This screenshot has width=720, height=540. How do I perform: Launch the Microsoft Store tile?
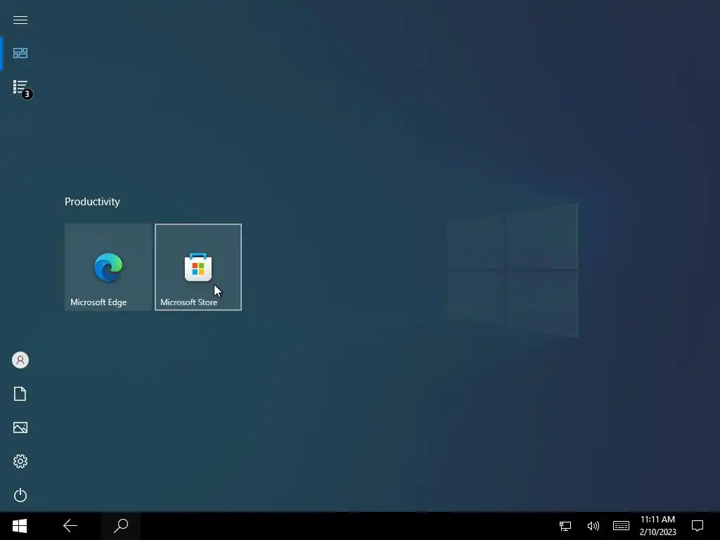[198, 267]
